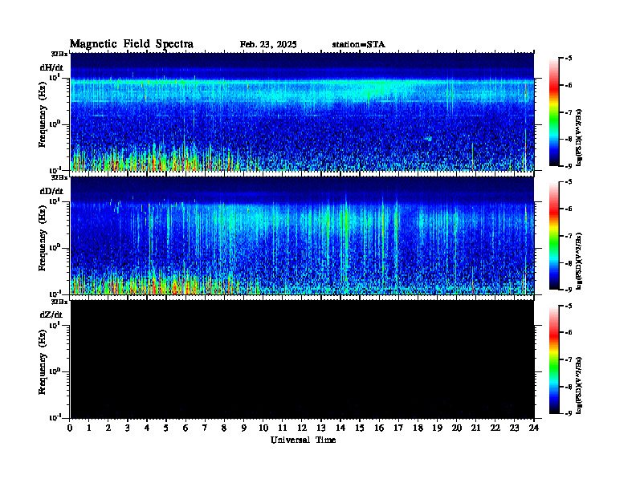Click hour label "16" on time axis

(379, 428)
